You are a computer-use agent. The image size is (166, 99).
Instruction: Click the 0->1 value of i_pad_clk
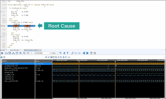point(38,75)
